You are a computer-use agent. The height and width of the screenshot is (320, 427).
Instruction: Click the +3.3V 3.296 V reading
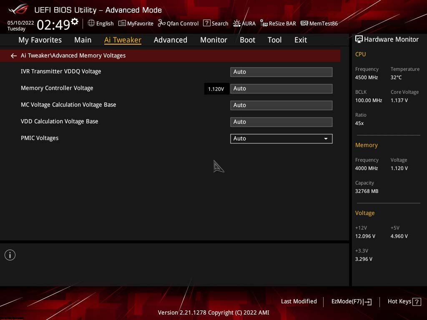(x=364, y=259)
